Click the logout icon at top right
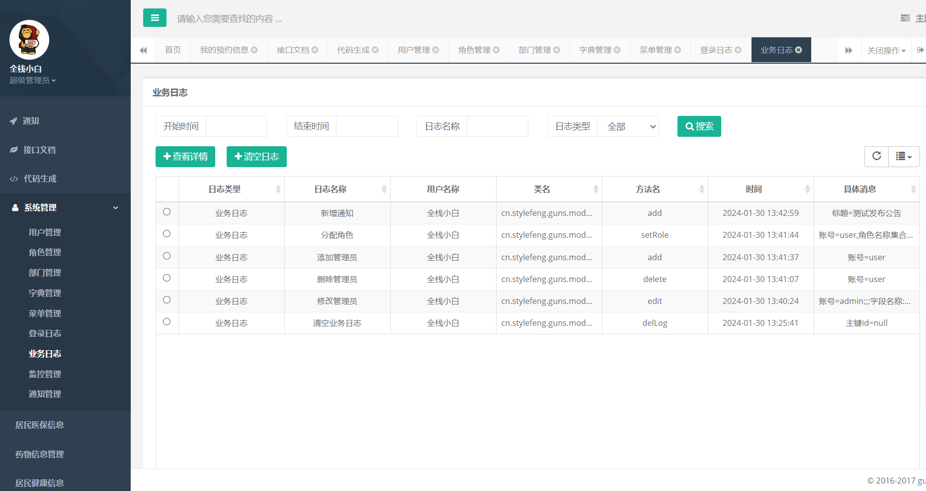The width and height of the screenshot is (926, 491). click(920, 50)
